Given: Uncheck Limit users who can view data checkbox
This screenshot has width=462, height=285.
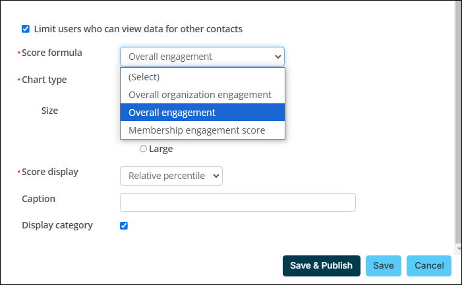Looking at the screenshot, I should point(26,29).
